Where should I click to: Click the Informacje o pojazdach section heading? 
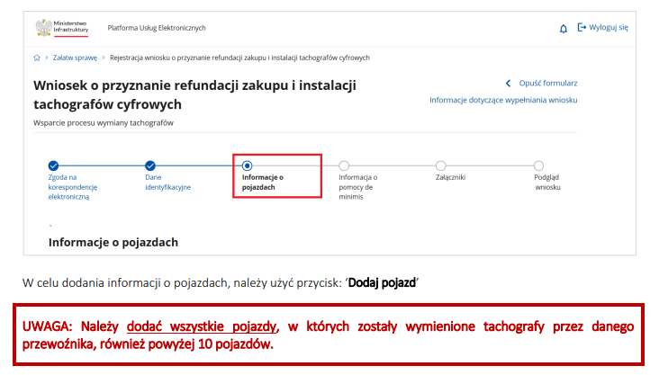113,242
